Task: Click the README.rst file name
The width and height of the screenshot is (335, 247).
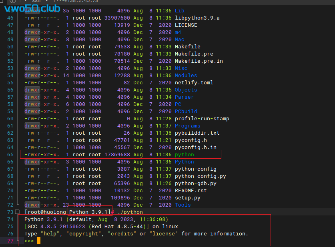Action: tap(191, 190)
